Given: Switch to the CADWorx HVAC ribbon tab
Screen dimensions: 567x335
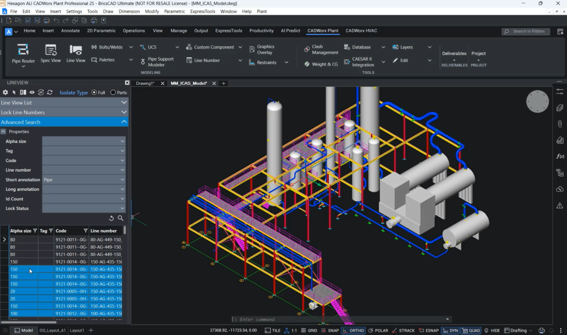Looking at the screenshot, I should 361,31.
